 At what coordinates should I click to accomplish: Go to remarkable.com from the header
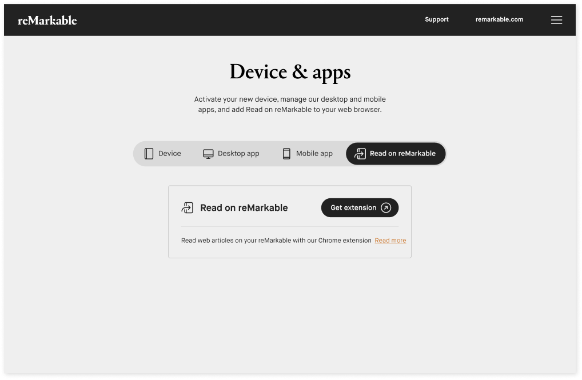coord(499,19)
